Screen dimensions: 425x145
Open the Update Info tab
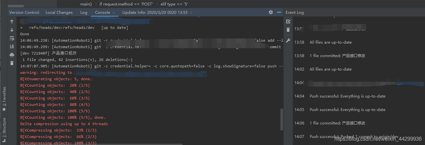155,13
